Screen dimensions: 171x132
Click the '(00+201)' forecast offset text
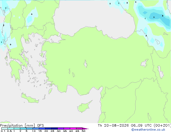point(162,126)
